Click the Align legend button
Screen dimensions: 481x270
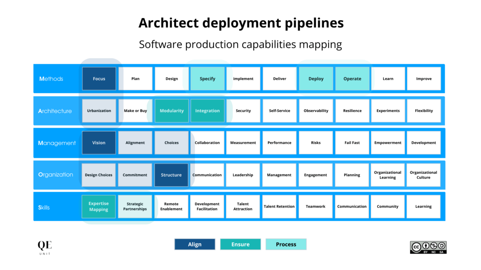point(195,244)
